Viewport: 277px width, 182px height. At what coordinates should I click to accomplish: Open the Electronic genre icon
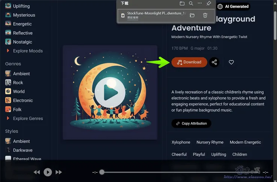[x=8, y=100]
